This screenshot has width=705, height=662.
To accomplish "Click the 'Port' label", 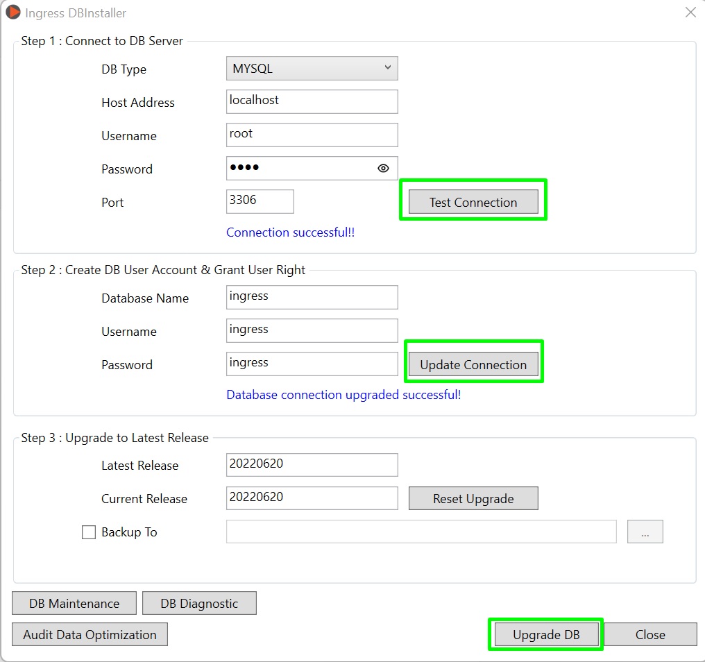I will click(x=112, y=203).
